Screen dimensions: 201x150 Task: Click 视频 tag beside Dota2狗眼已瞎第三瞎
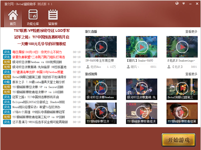click(7, 77)
